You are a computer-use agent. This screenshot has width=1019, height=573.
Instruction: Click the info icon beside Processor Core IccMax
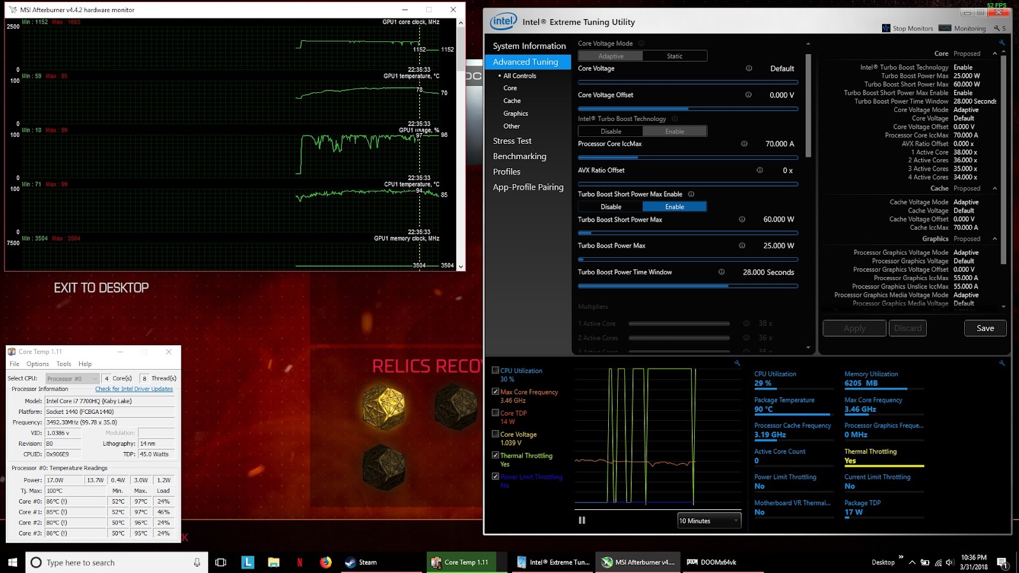(744, 144)
